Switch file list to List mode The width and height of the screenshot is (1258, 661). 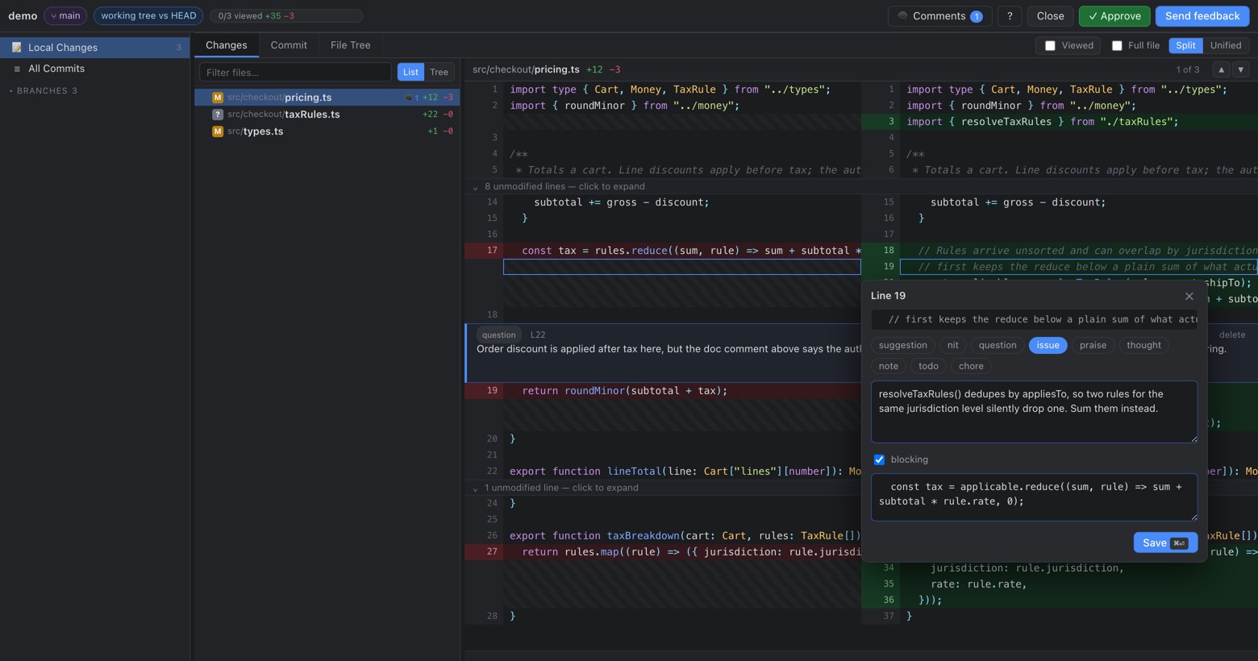[x=410, y=73]
